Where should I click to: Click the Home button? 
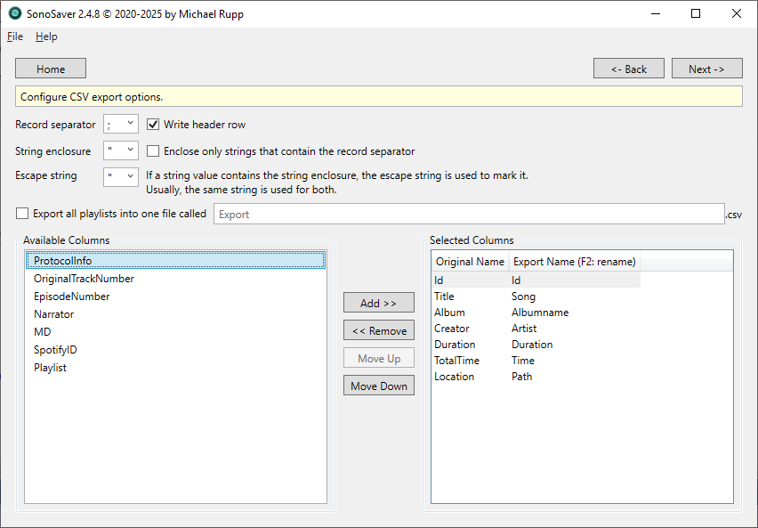[50, 68]
